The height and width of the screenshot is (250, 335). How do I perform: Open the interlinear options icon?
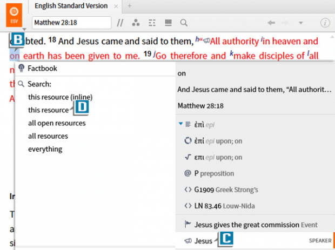point(152,23)
